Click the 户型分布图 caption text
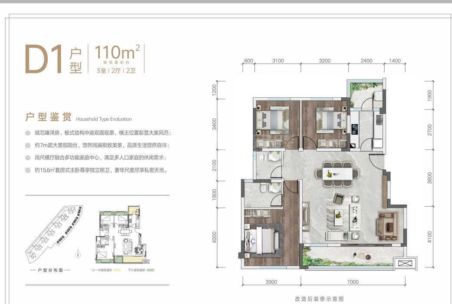452x304 pixels. click(50, 270)
